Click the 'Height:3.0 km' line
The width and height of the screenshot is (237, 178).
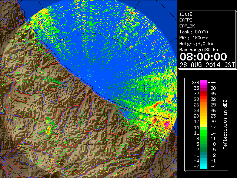point(196,44)
